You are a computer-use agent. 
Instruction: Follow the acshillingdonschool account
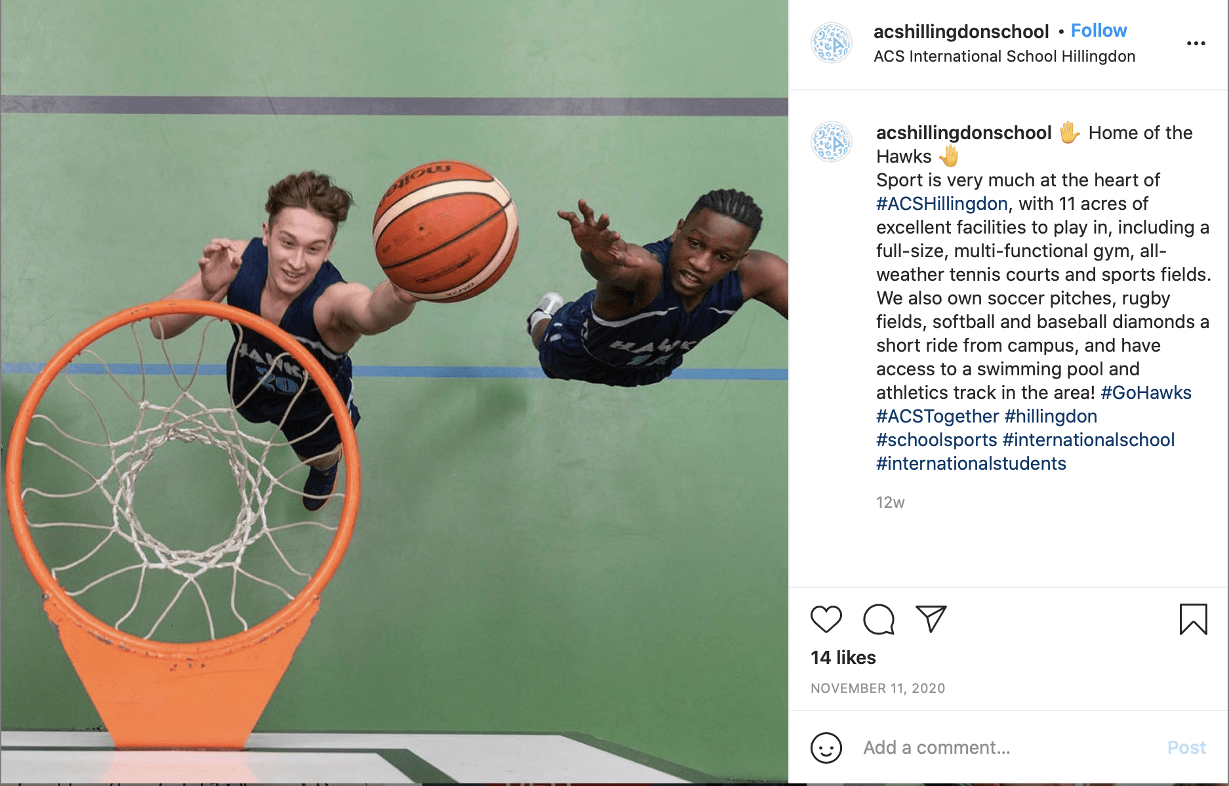pyautogui.click(x=1098, y=31)
